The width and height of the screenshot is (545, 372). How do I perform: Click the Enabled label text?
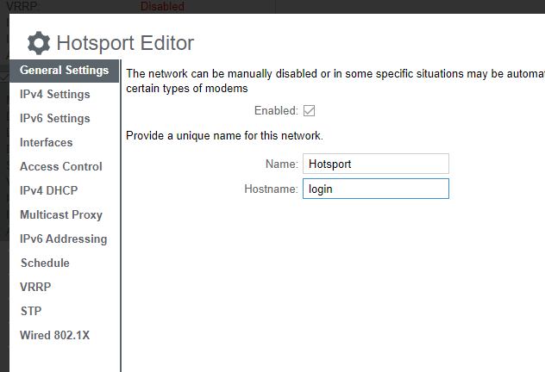[x=275, y=110]
